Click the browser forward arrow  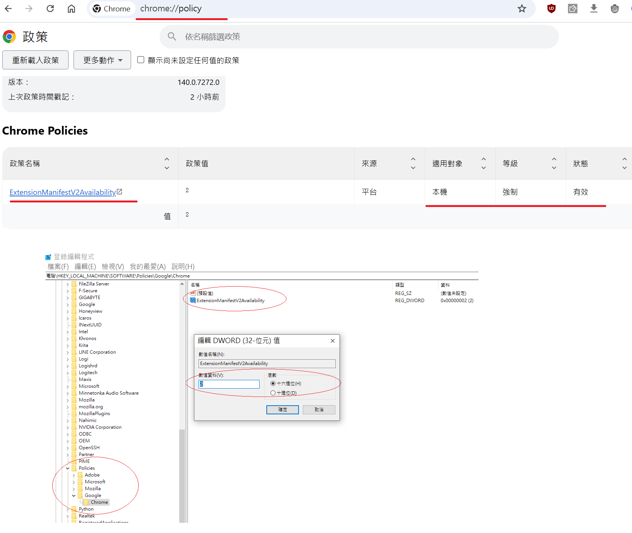29,8
